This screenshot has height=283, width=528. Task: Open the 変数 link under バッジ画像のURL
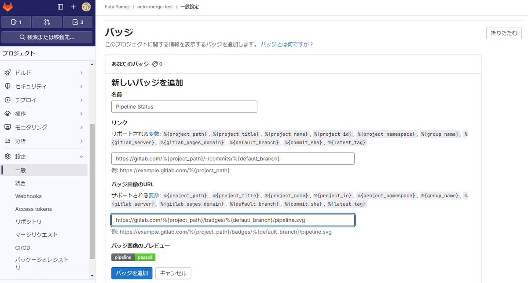[x=154, y=196]
